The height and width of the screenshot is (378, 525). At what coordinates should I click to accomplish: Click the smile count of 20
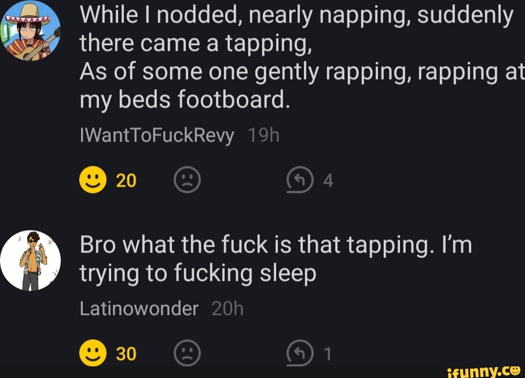coord(126,181)
